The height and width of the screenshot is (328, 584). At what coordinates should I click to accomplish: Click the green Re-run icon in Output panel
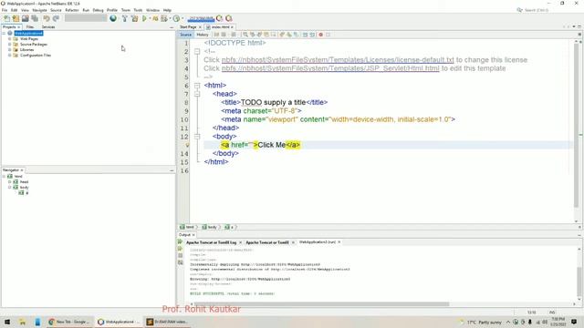point(181,242)
